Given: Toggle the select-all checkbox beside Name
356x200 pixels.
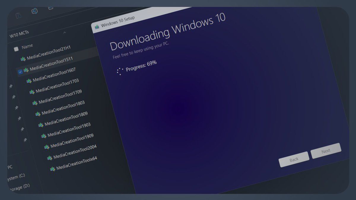Looking at the screenshot, I should point(16,49).
